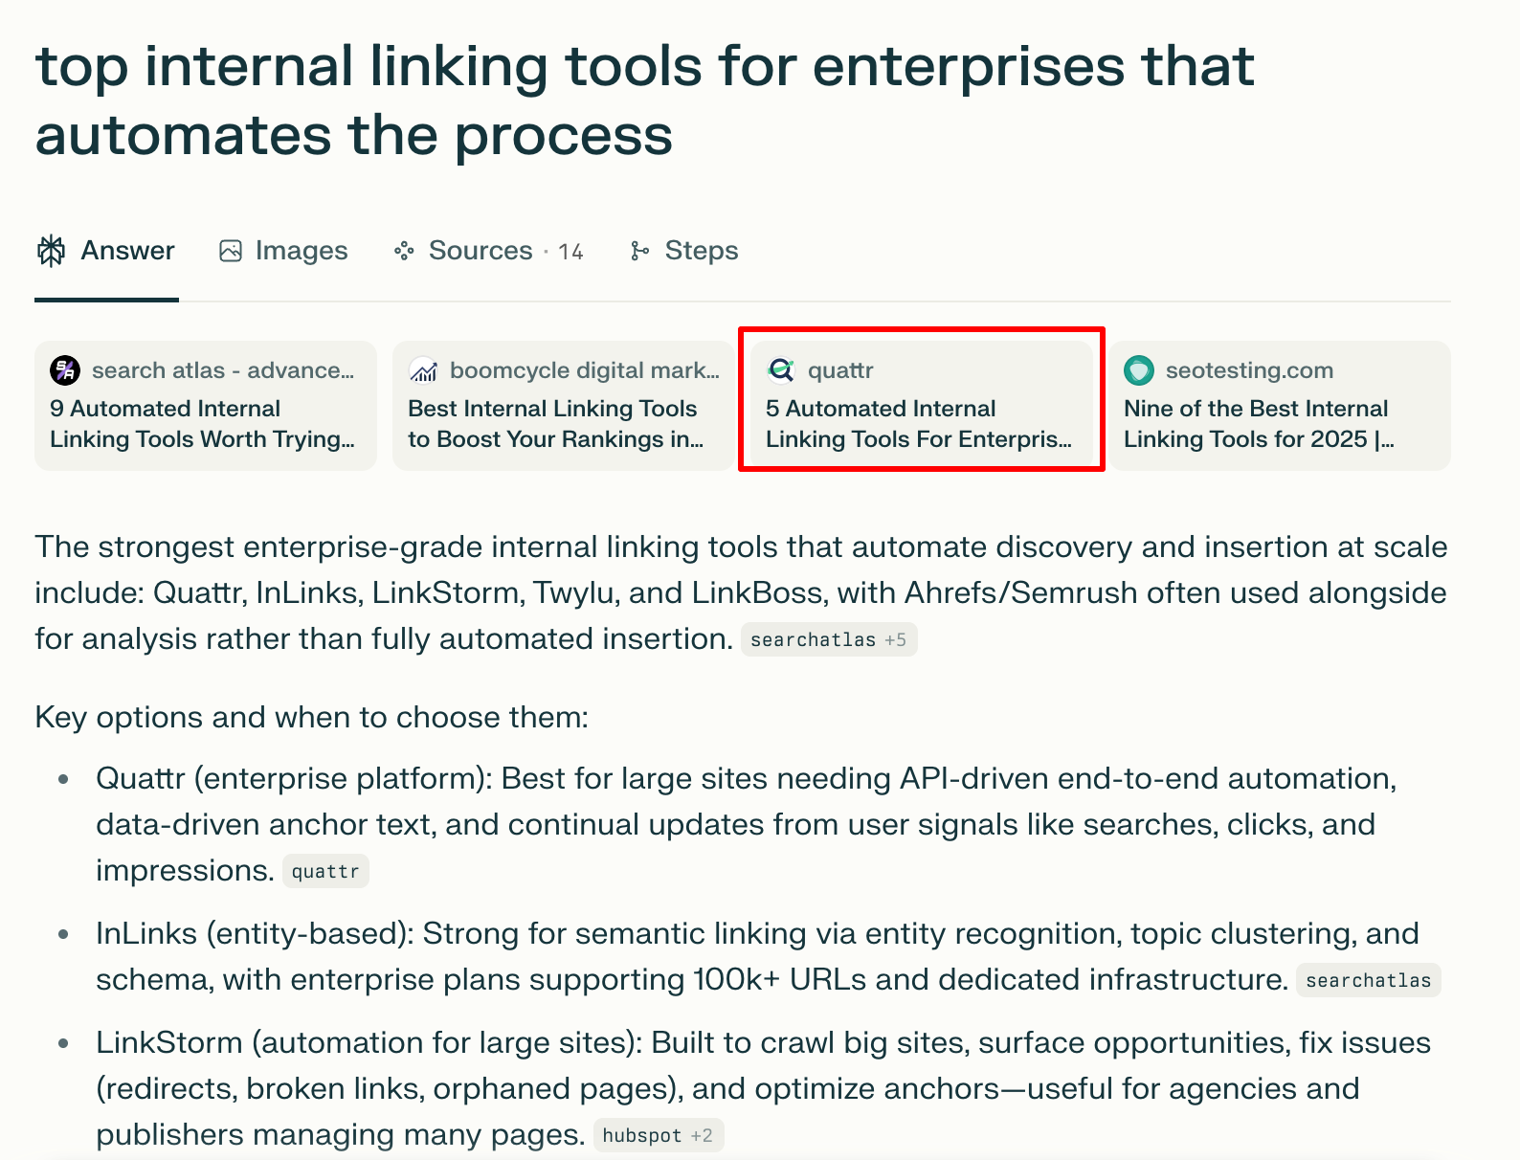Click the query title heading text
Screen dimensions: 1520x1160
[643, 100]
